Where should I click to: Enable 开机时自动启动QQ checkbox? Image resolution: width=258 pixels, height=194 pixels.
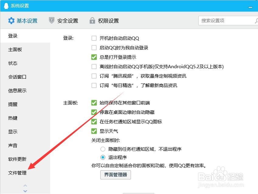click(94, 38)
